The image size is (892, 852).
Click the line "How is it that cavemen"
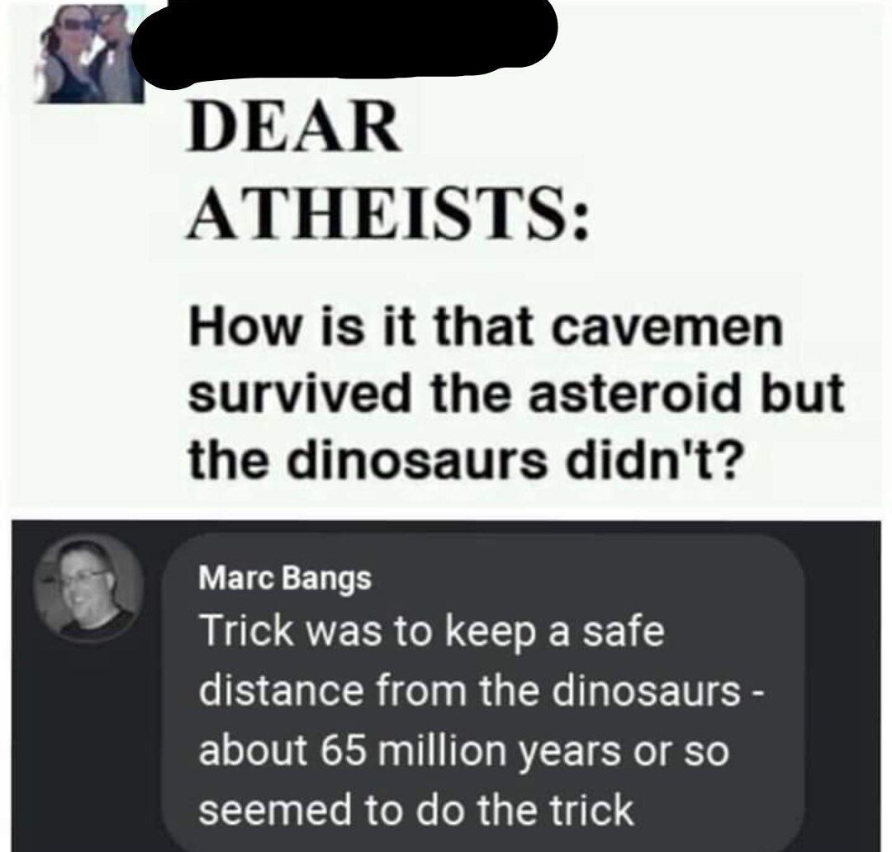click(486, 329)
